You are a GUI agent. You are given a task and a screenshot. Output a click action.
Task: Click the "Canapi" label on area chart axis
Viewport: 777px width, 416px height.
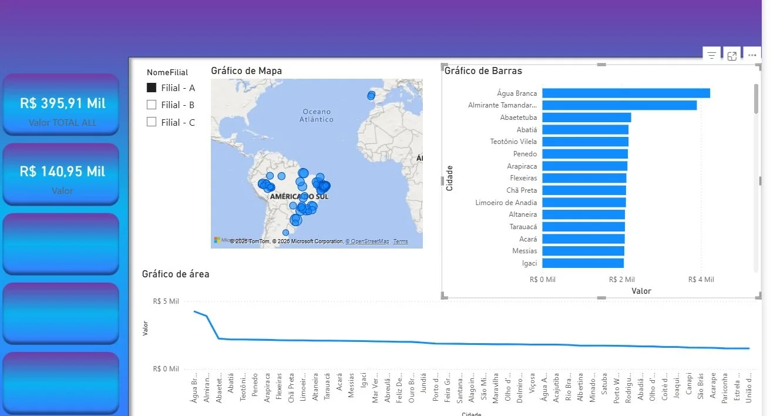689,383
